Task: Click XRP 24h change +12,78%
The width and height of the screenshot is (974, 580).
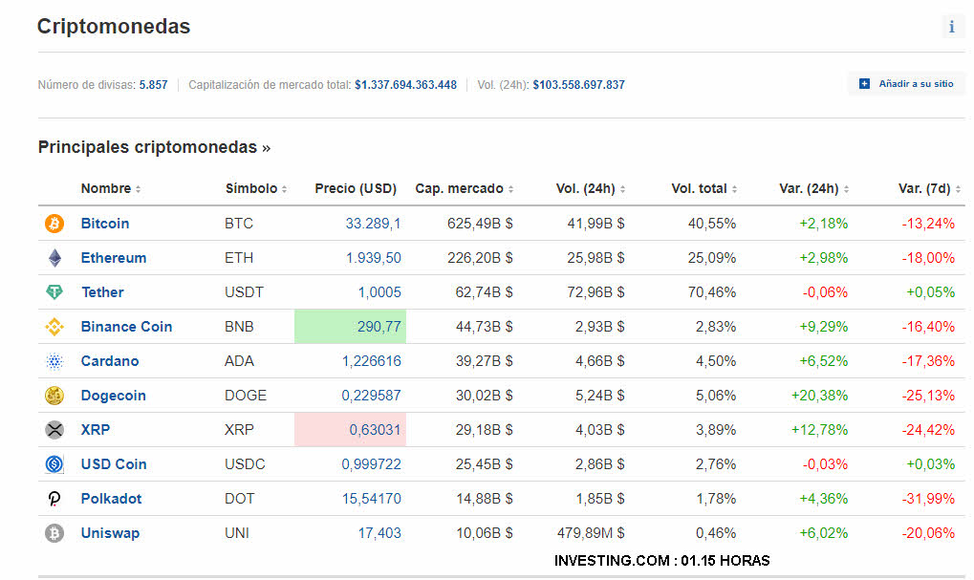Action: click(819, 430)
